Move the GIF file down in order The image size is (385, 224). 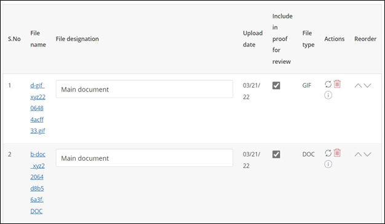tap(367, 85)
